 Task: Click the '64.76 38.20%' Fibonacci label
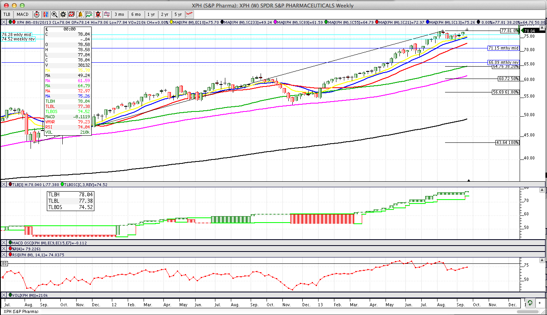tap(506, 67)
